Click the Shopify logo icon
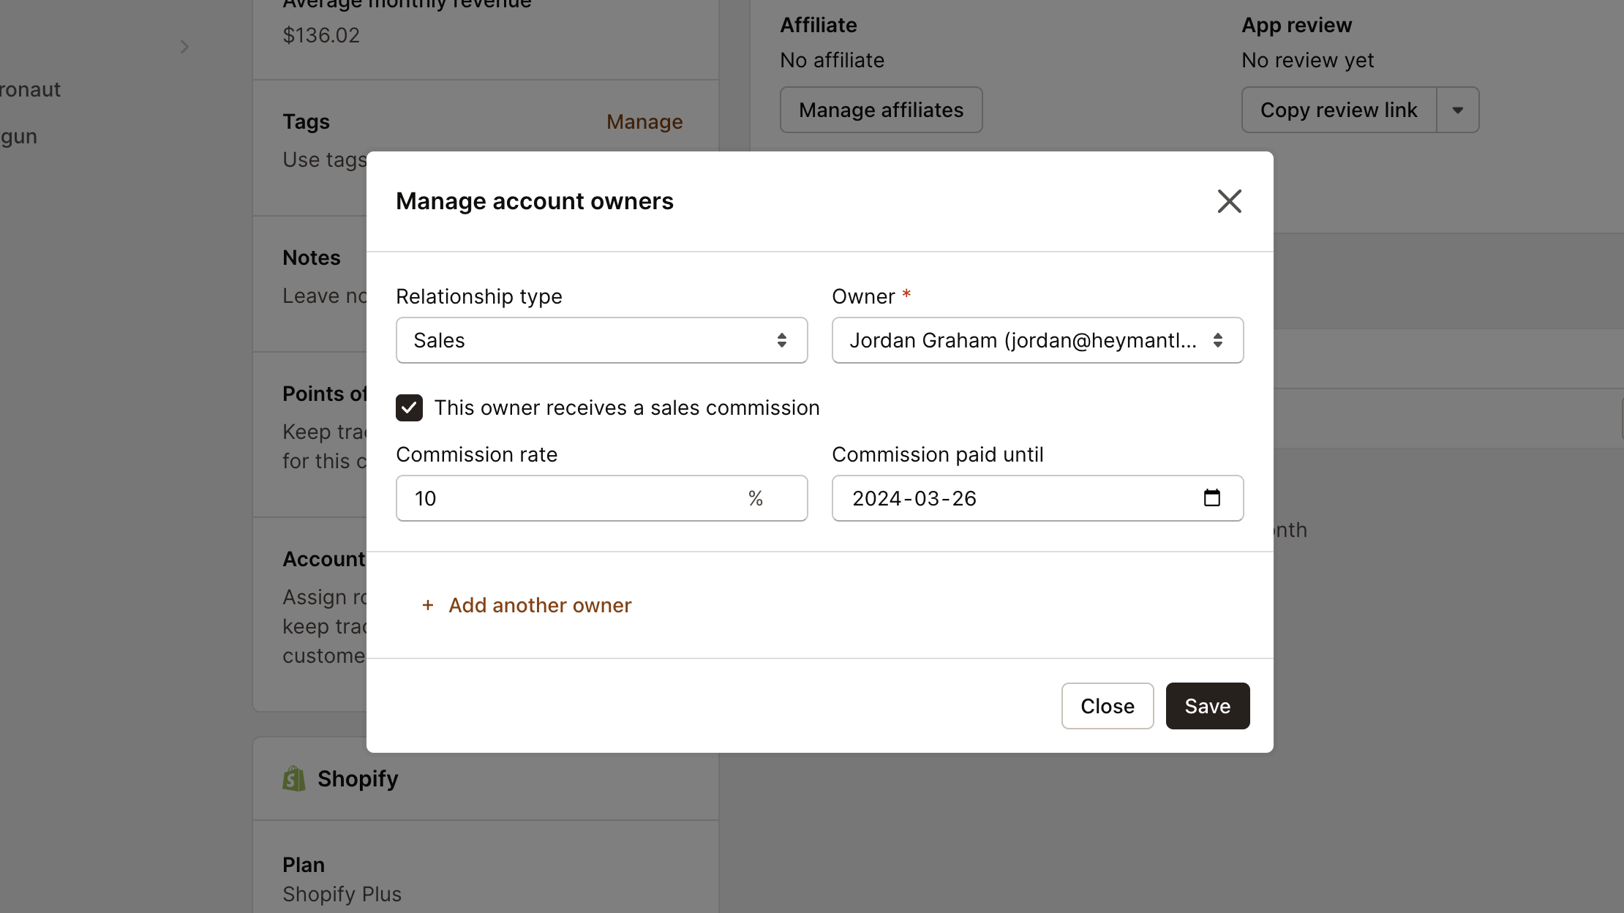The image size is (1624, 913). [293, 778]
